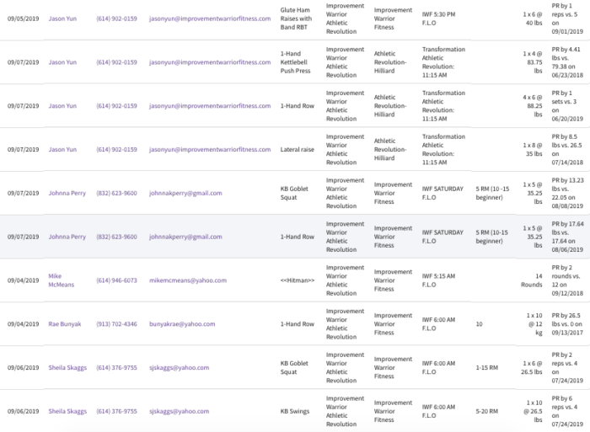Screen dimensions: 590x432
Task: Open Jason Yun's name in the Lateral raise row
Action: [x=62, y=149]
